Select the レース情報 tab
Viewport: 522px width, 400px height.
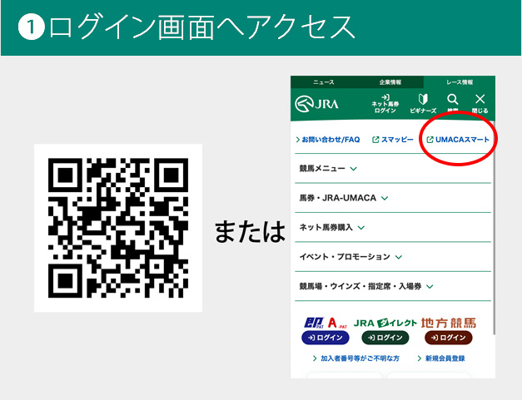pos(459,82)
